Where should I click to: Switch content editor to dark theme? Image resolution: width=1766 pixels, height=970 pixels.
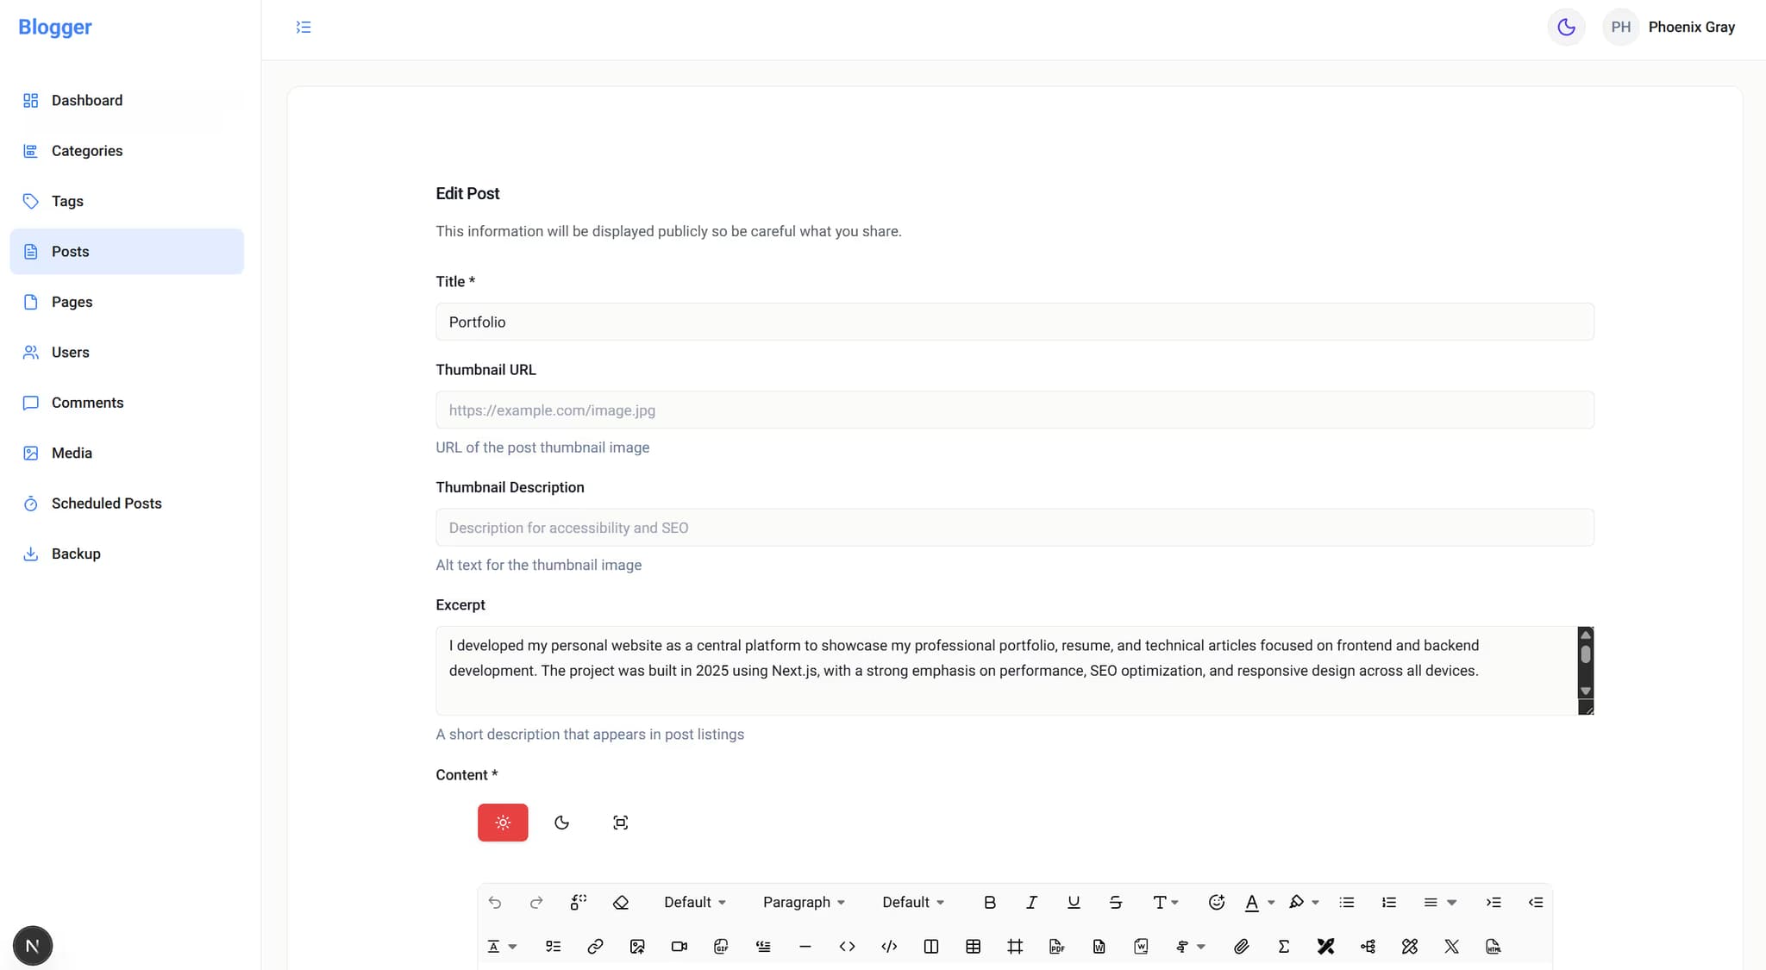pos(562,822)
